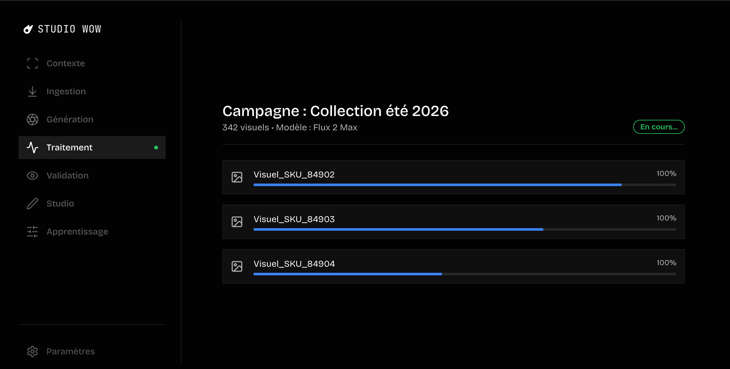Open the Validation menu item
The height and width of the screenshot is (369, 730).
click(x=68, y=176)
